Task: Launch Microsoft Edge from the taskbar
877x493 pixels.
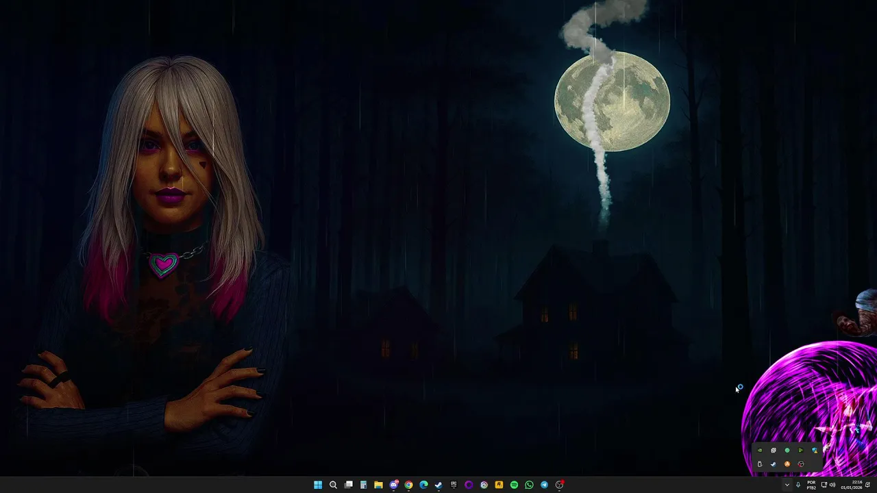Action: click(x=423, y=485)
